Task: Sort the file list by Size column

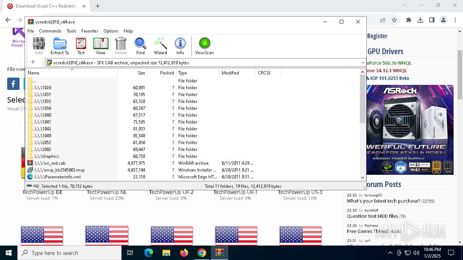Action: point(133,73)
